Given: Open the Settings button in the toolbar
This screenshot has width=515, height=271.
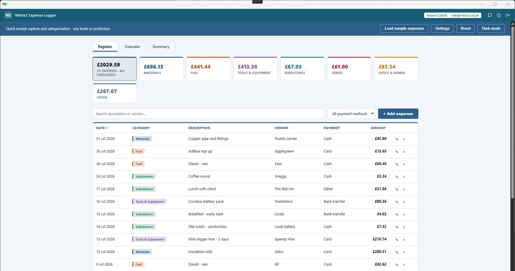Looking at the screenshot, I should tap(442, 28).
